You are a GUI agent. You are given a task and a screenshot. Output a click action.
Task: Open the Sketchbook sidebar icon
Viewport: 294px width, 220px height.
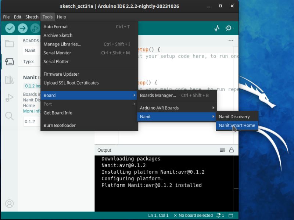9,44
